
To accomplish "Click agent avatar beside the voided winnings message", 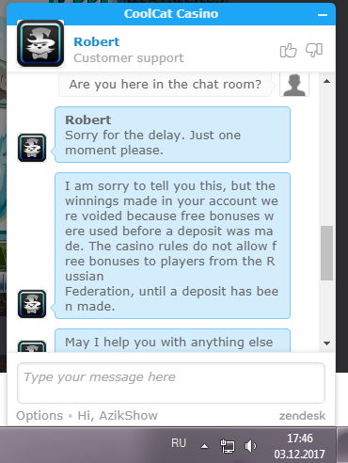I will click(32, 304).
